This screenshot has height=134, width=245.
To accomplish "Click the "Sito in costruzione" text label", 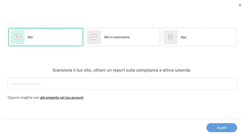I will 117,37.
